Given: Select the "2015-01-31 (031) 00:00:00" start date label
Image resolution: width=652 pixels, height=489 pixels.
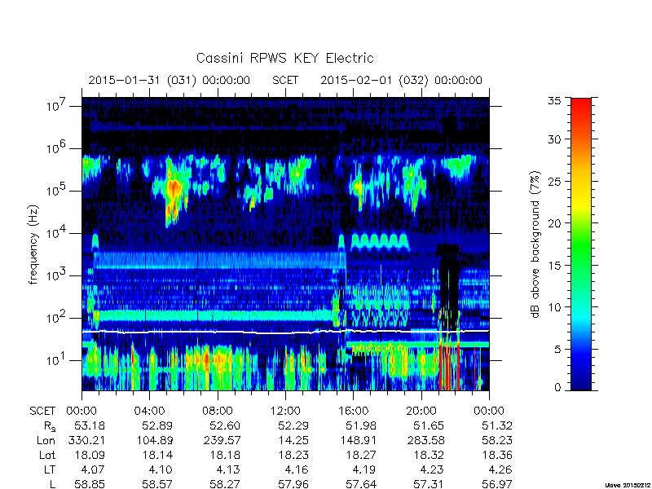Looking at the screenshot, I should coord(170,80).
